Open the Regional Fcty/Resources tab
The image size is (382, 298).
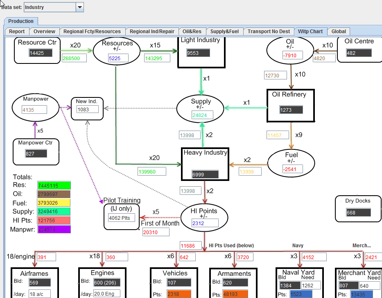pyautogui.click(x=93, y=31)
